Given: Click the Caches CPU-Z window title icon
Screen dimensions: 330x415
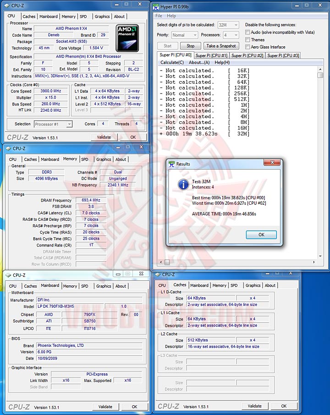Looking at the screenshot, I should pos(158,274).
